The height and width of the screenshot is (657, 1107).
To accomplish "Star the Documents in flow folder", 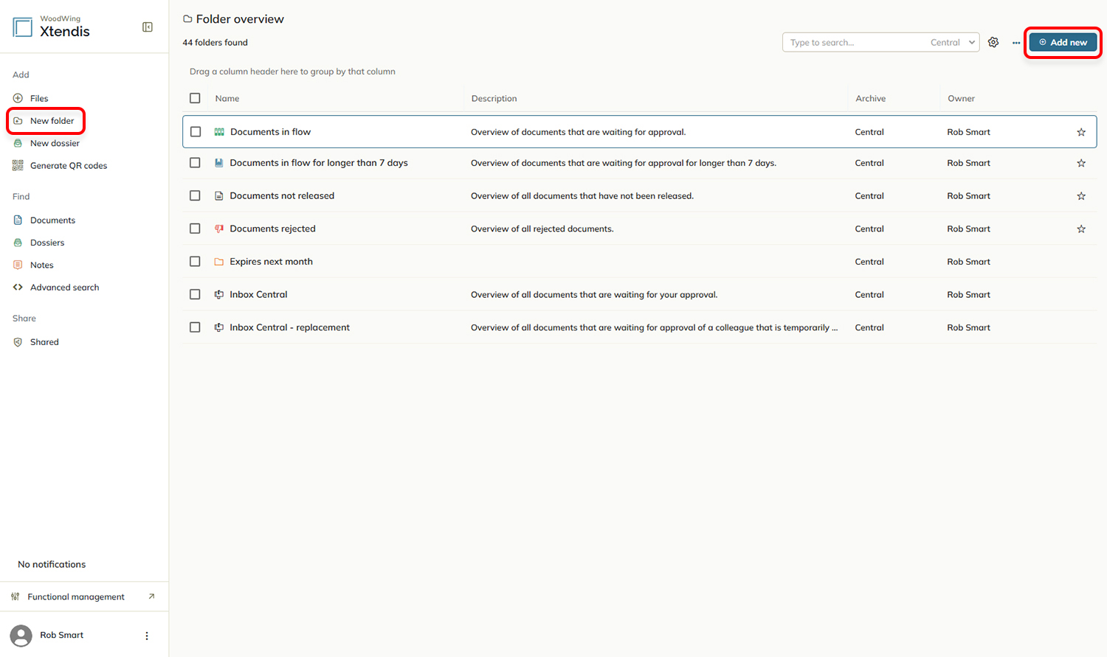I will 1081,132.
